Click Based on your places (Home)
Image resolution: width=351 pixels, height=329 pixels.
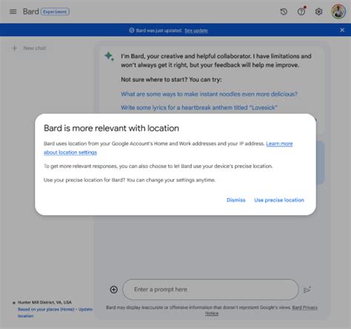pyautogui.click(x=46, y=309)
